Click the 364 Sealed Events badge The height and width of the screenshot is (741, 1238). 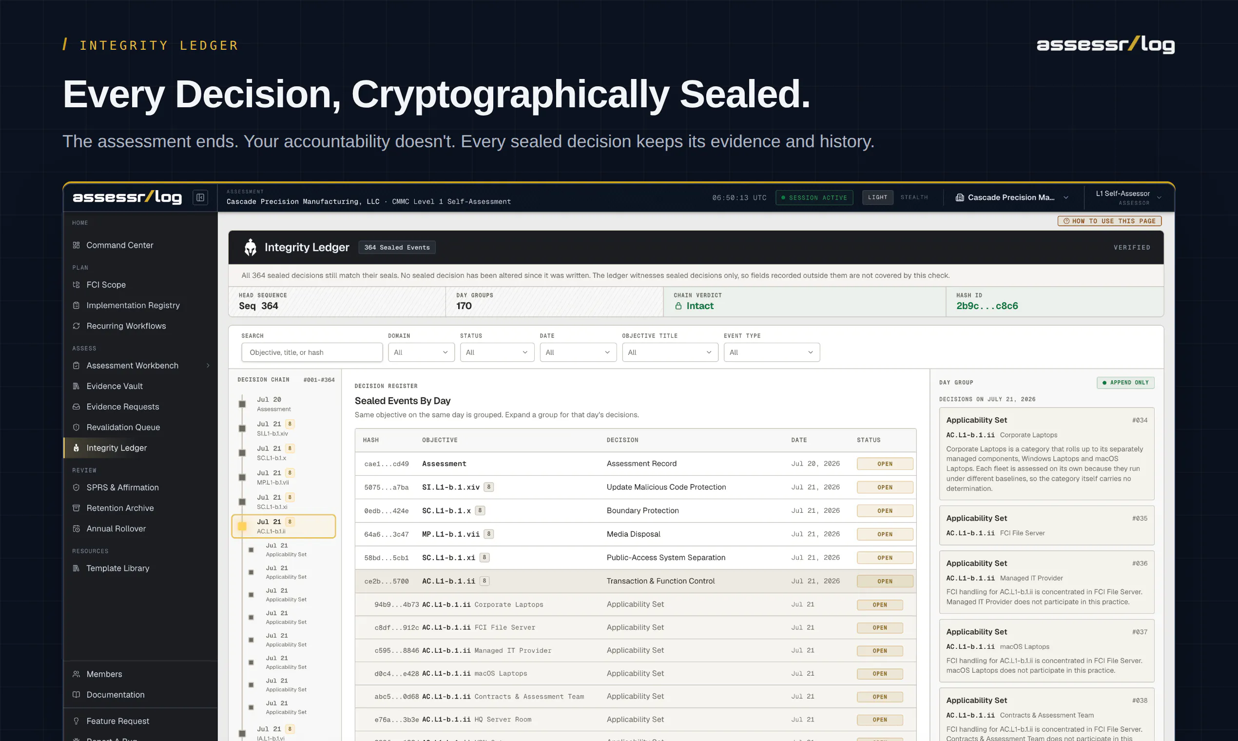pyautogui.click(x=397, y=248)
